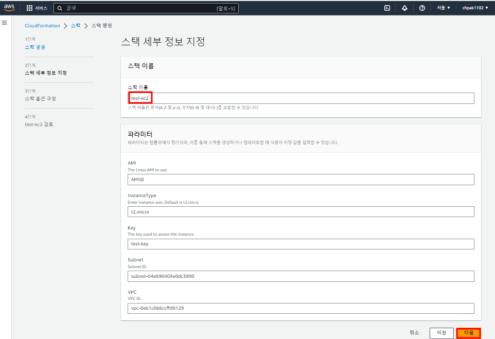This screenshot has height=339, width=495.
Task: Select step 3 스택 옵션 구성
Action: click(41, 98)
